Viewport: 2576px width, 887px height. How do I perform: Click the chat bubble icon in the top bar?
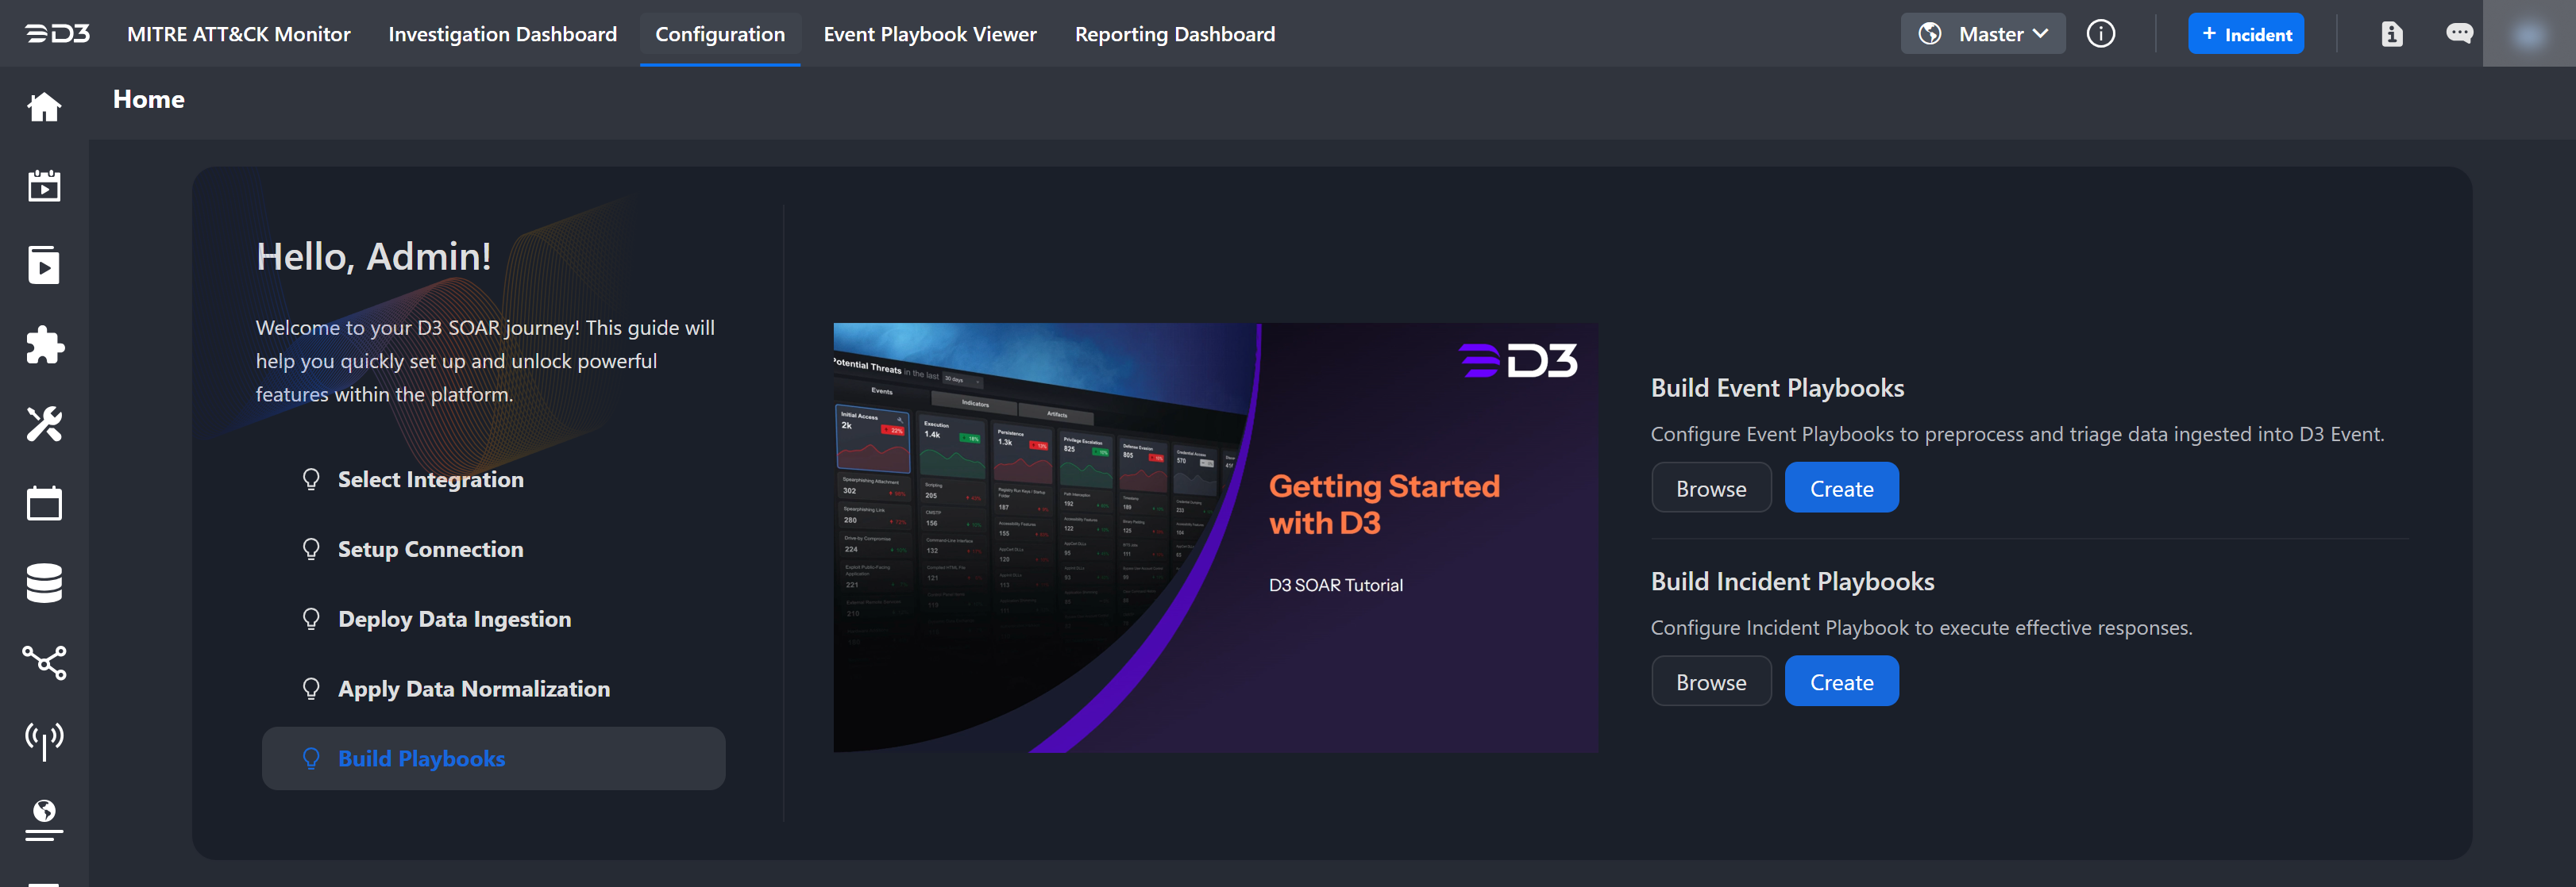tap(2459, 34)
